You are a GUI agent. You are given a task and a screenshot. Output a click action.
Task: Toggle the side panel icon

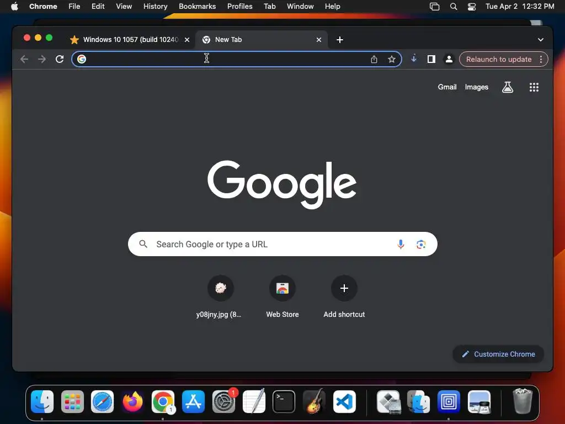(431, 59)
